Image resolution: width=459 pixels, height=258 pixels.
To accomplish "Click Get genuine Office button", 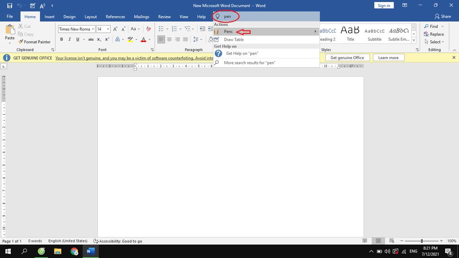I will (x=347, y=58).
